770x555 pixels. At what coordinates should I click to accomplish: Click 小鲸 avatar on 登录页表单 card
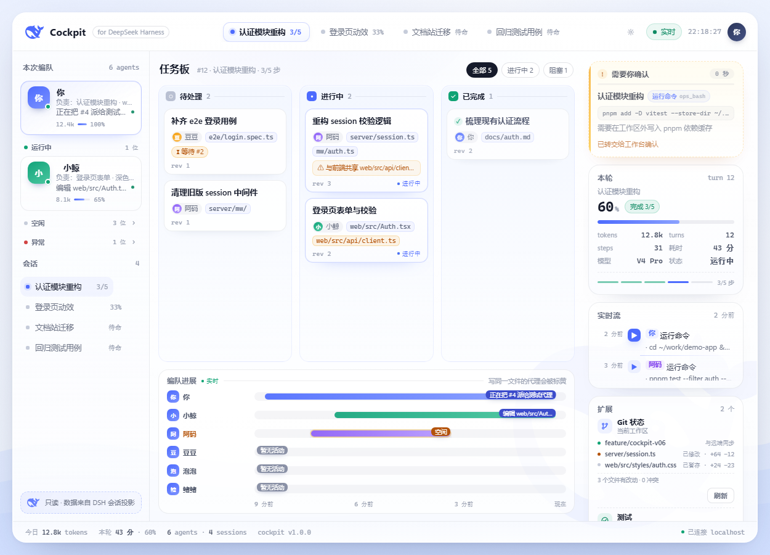(x=318, y=226)
